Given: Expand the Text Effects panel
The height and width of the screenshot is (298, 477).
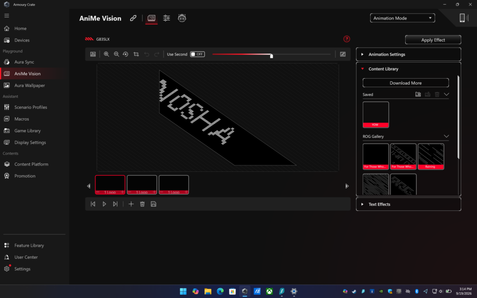Looking at the screenshot, I should tap(408, 204).
